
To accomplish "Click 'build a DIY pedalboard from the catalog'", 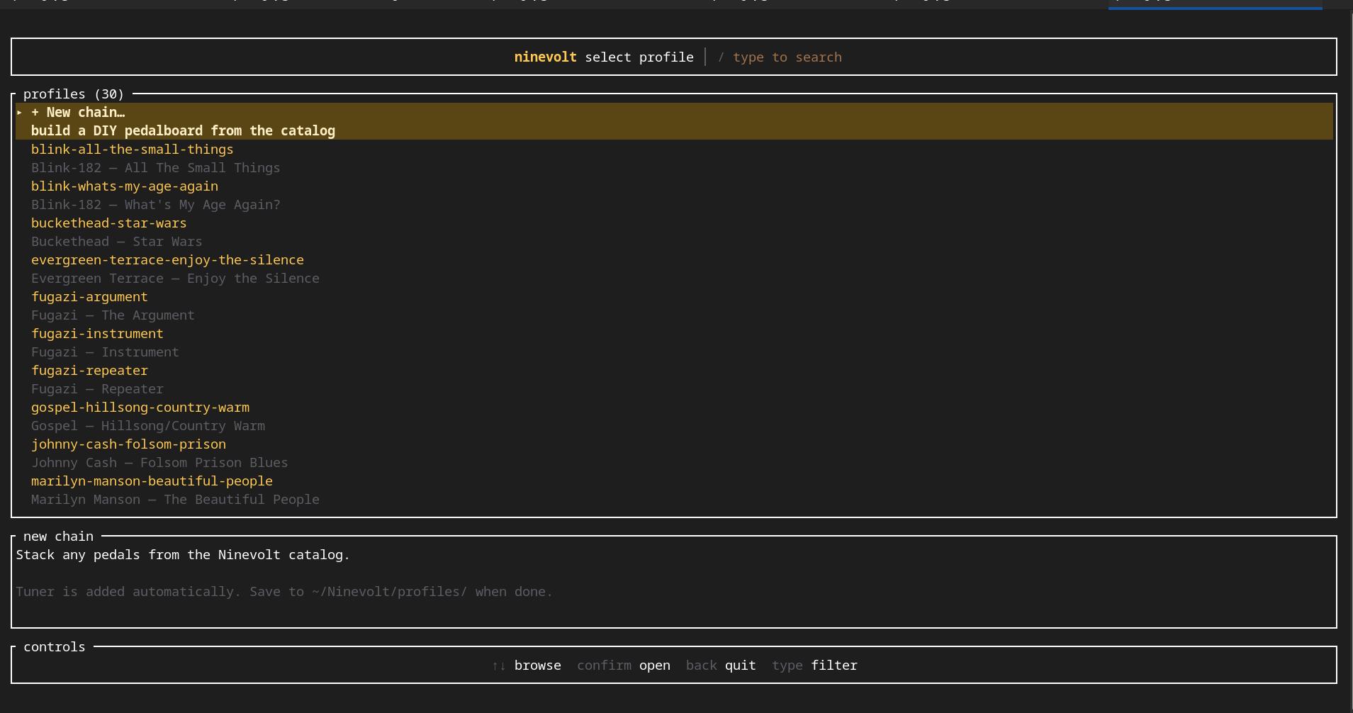I will click(x=183, y=130).
